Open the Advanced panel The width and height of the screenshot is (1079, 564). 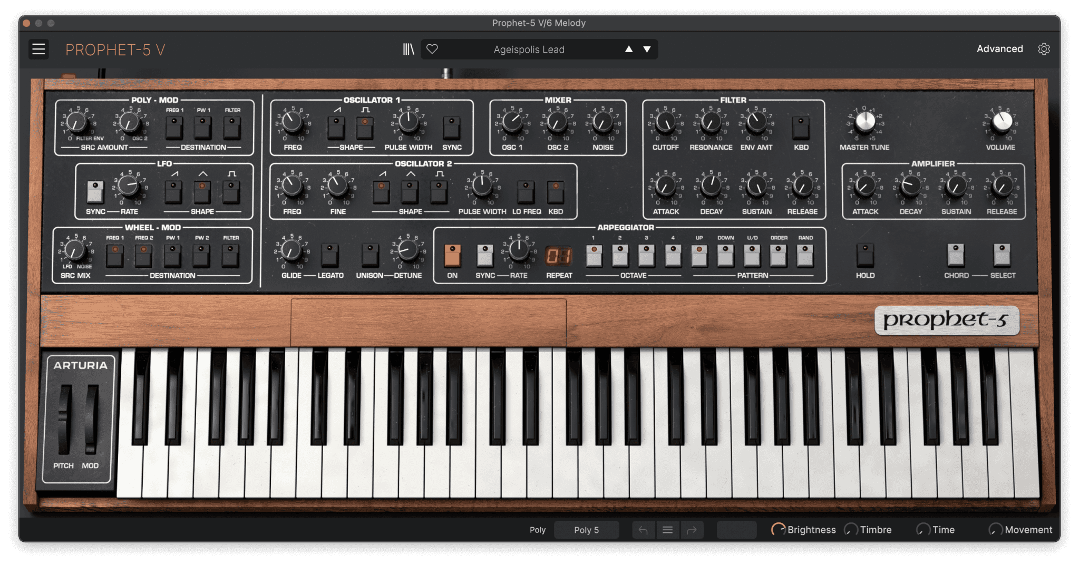click(999, 48)
